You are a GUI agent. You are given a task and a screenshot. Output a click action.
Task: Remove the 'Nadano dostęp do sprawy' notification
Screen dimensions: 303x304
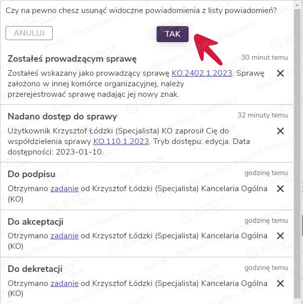(x=280, y=131)
